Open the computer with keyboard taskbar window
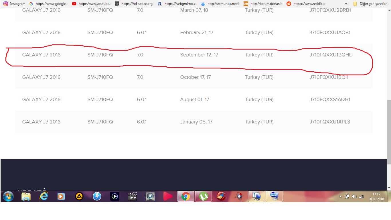 pyautogui.click(x=275, y=197)
